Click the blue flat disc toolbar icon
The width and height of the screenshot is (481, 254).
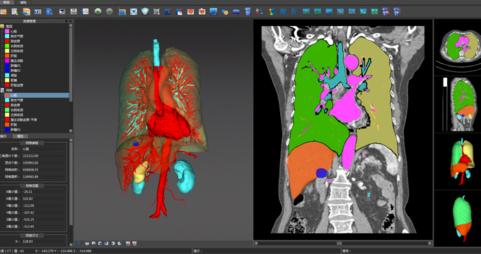(x=236, y=11)
